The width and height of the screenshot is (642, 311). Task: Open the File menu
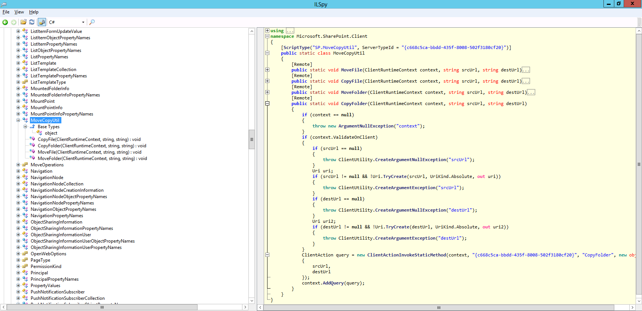click(x=6, y=12)
